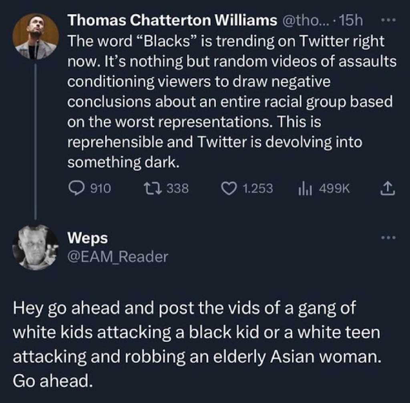The width and height of the screenshot is (410, 403).
Task: Like Williams' tweet with the heart icon
Action: pyautogui.click(x=229, y=188)
